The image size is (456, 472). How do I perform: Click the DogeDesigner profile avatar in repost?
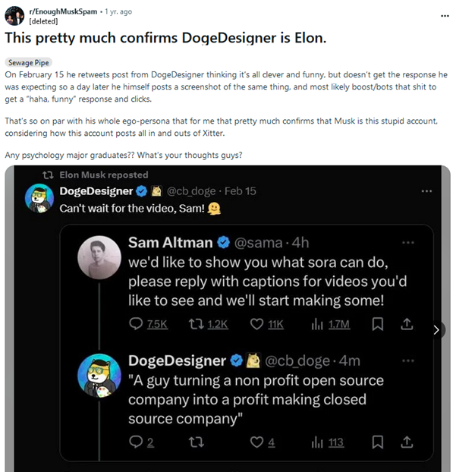[x=39, y=199]
